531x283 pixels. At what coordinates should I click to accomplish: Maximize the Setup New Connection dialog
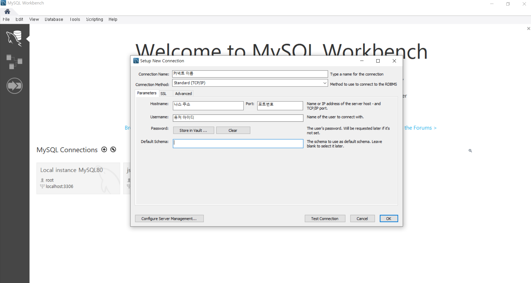pos(378,61)
